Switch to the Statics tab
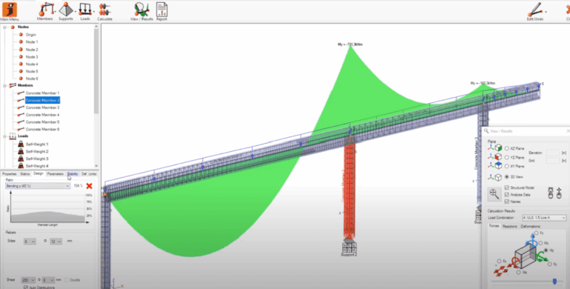The width and height of the screenshot is (570, 289). coord(24,174)
